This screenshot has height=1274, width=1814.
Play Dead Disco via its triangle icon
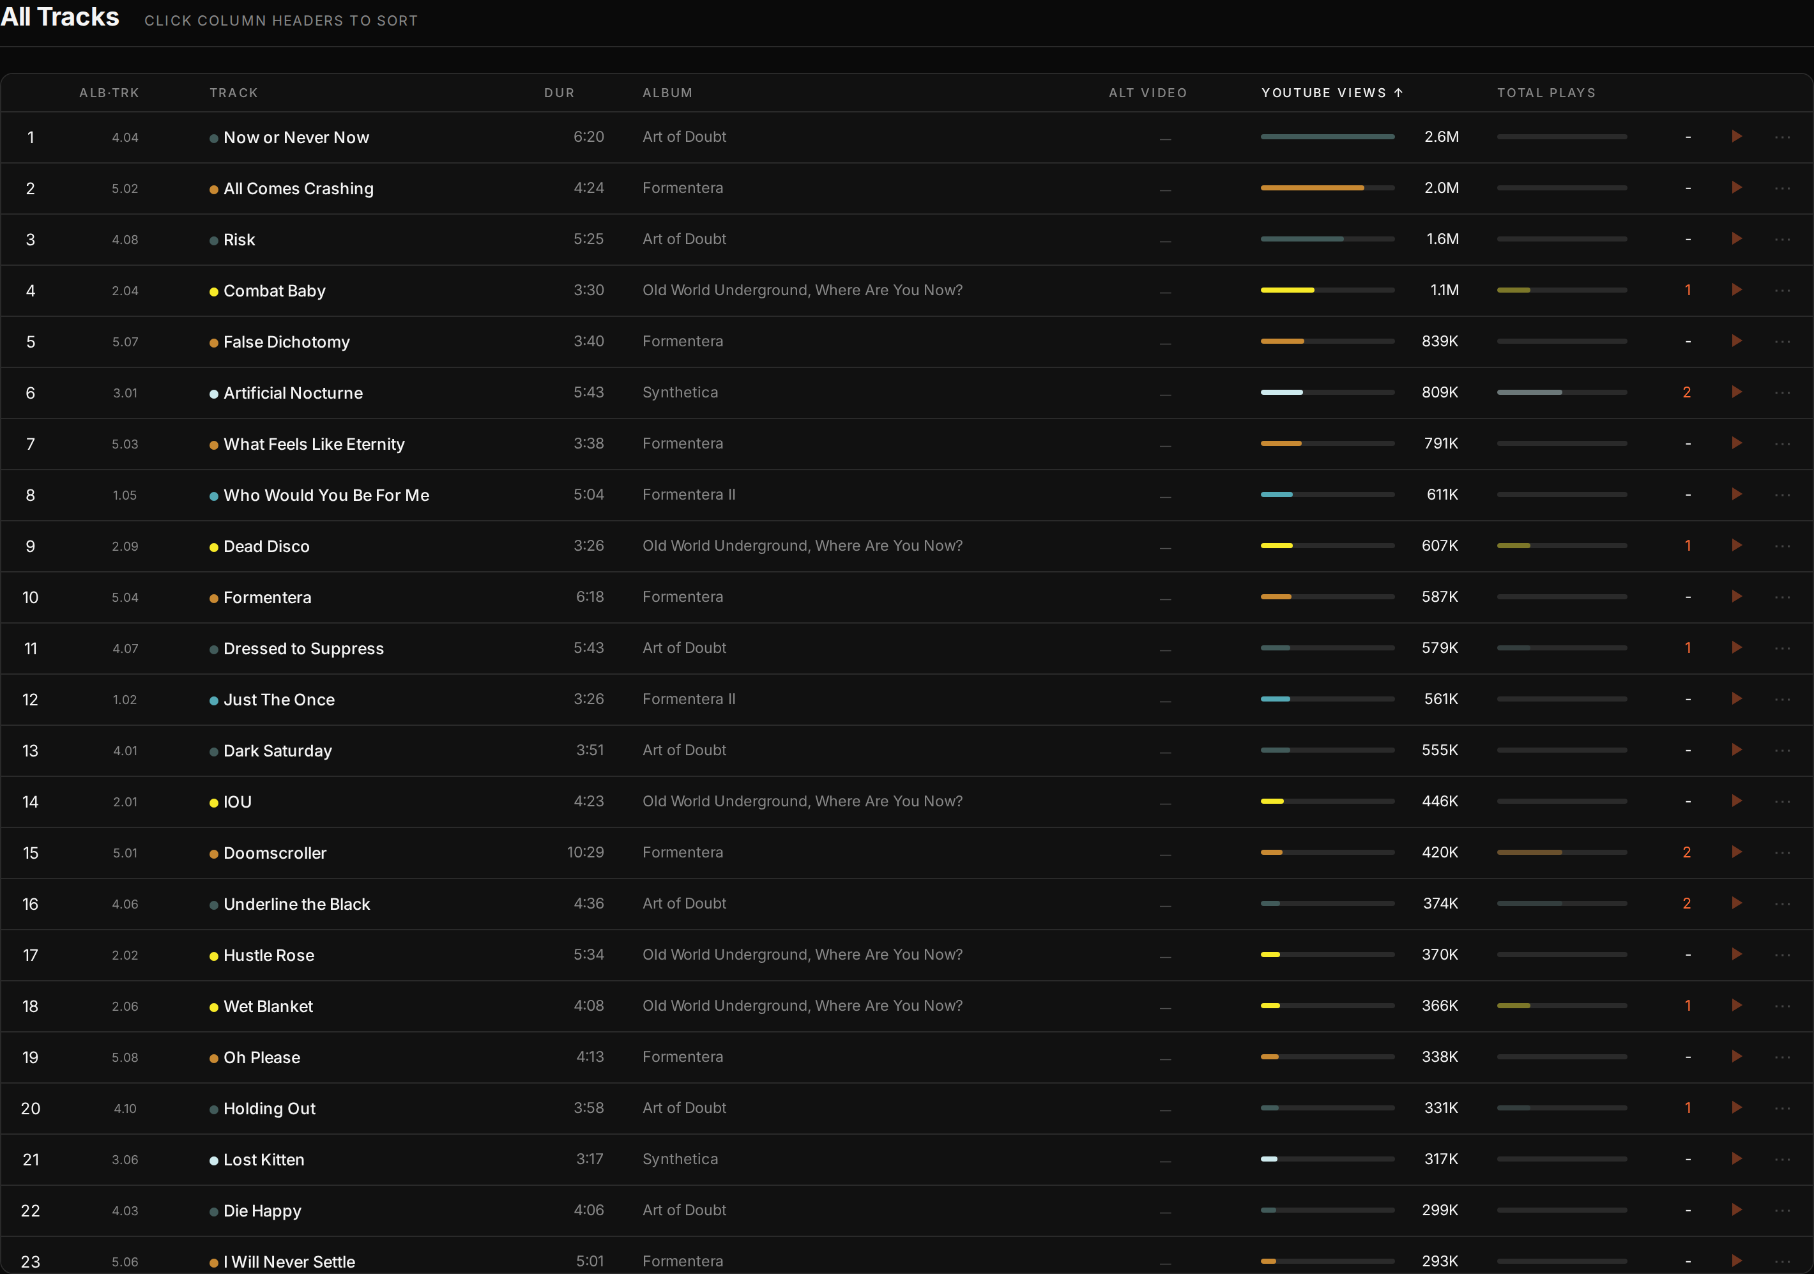(1737, 546)
